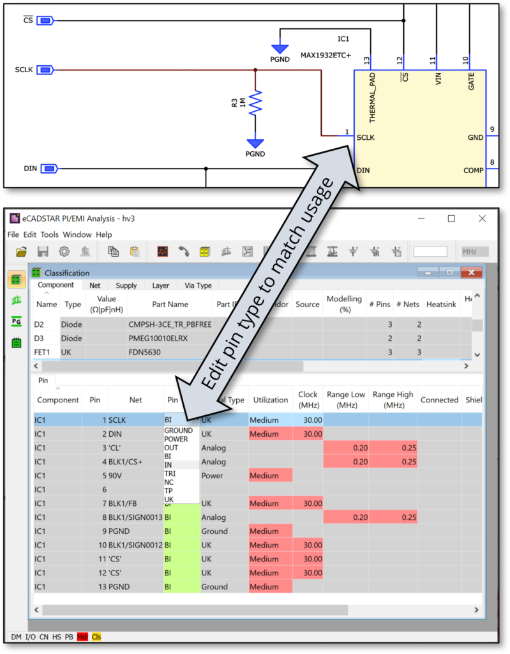Open settings via the toolbar gear icon

[64, 252]
